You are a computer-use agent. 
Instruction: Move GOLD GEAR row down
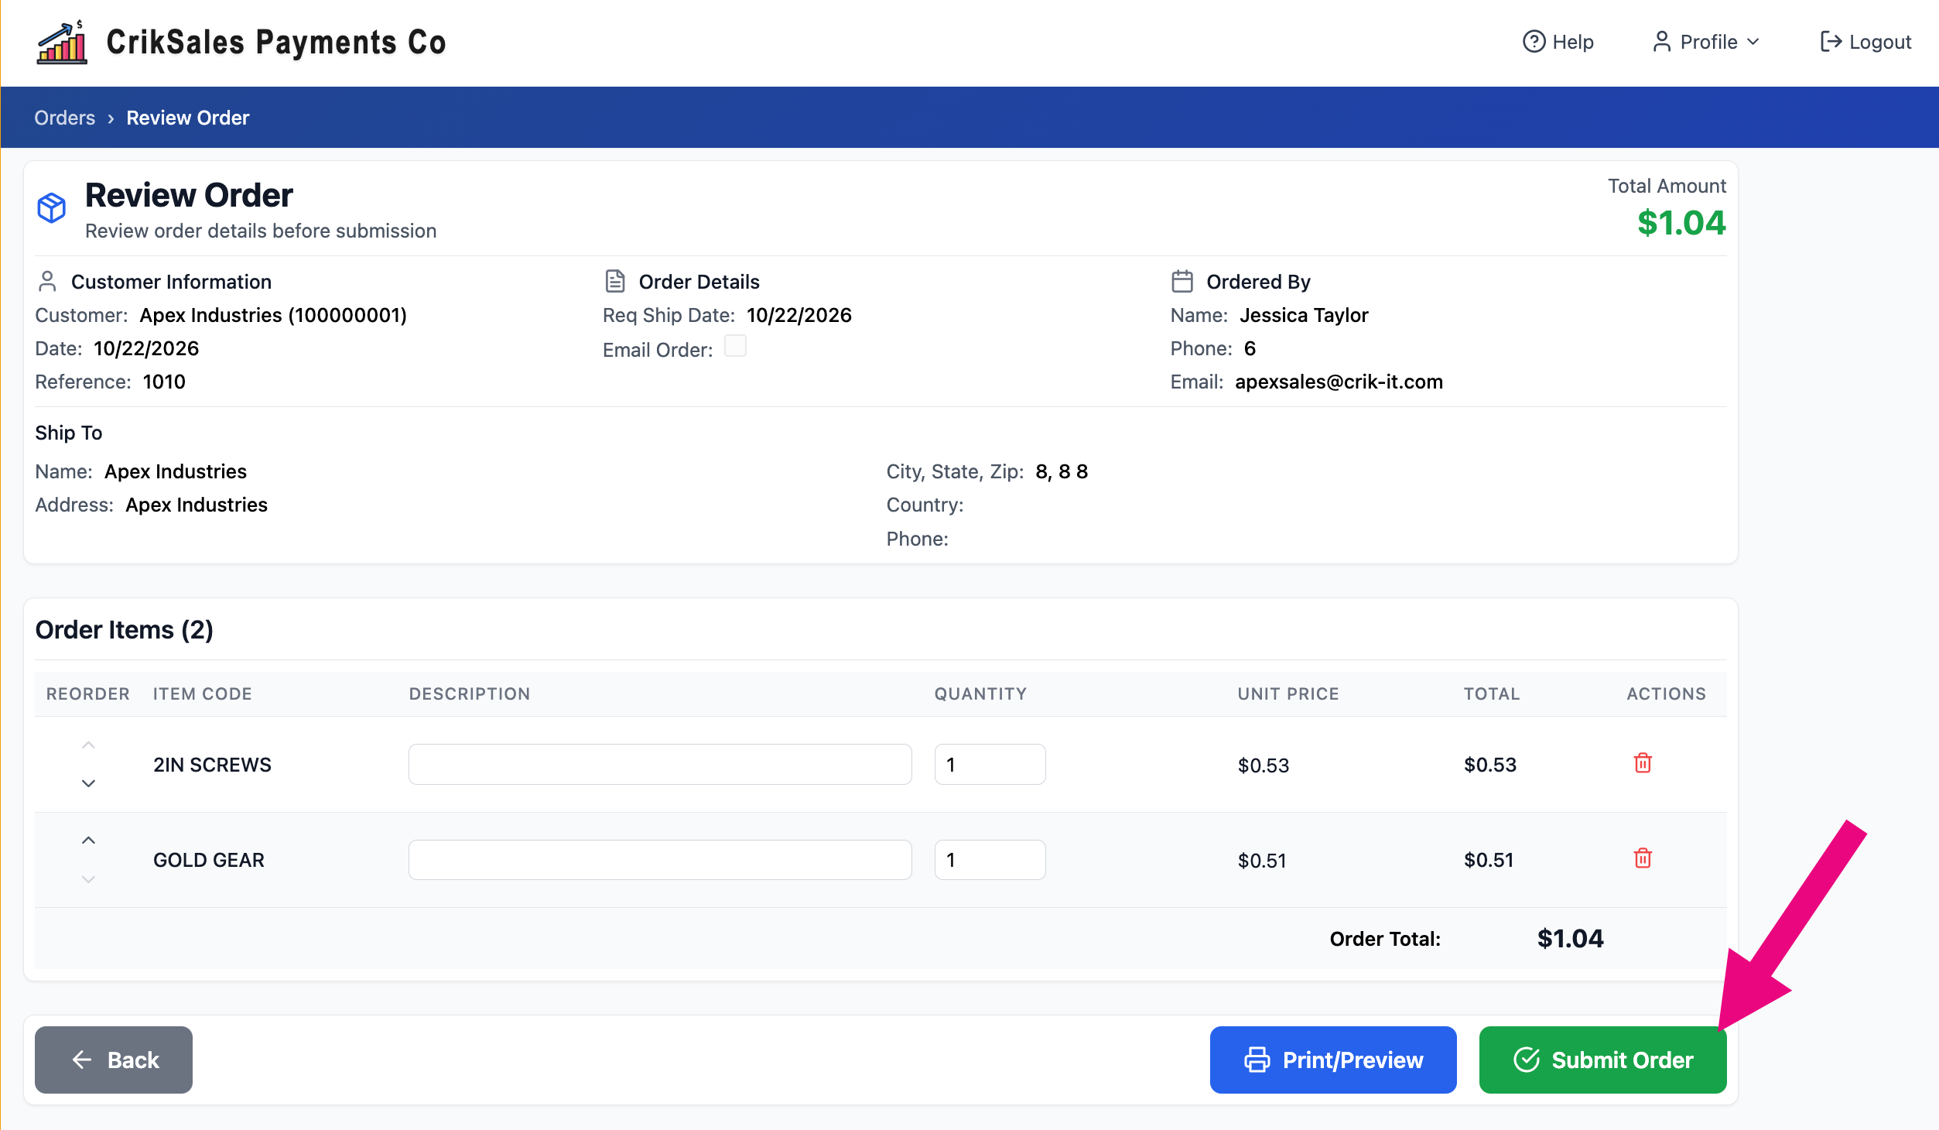coord(88,879)
